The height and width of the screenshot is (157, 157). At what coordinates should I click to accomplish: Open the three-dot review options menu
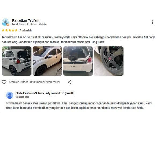(x=152, y=22)
